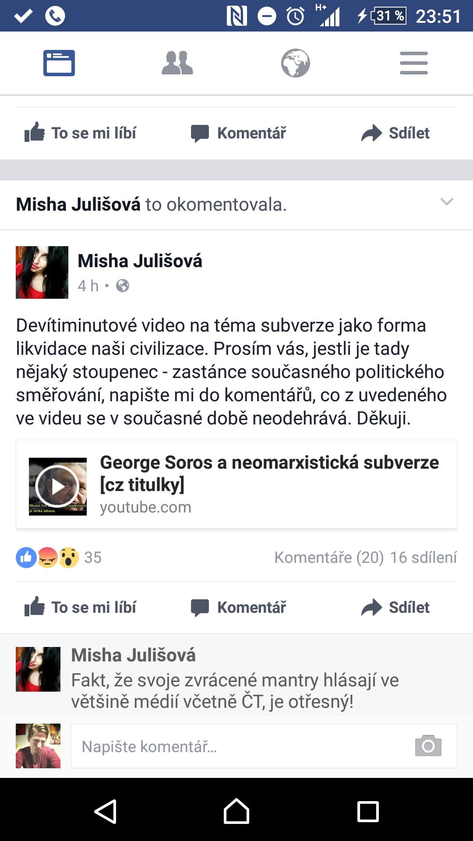Open the News Feed tab icon
The height and width of the screenshot is (841, 473).
[x=59, y=63]
